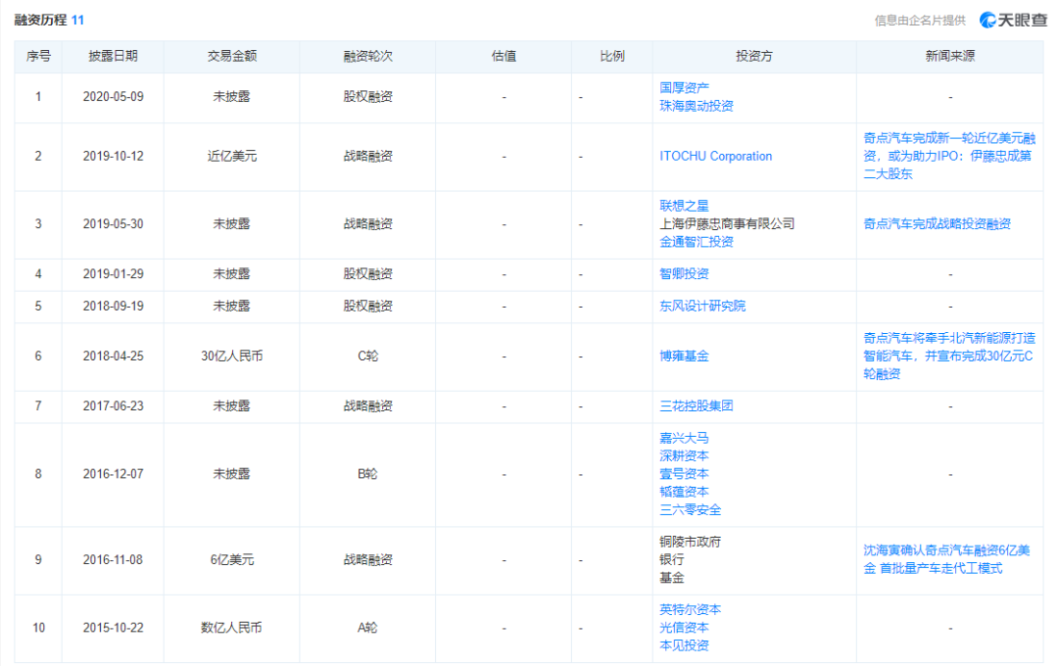
Task: Click the 融资轮次 column header
Action: point(367,56)
